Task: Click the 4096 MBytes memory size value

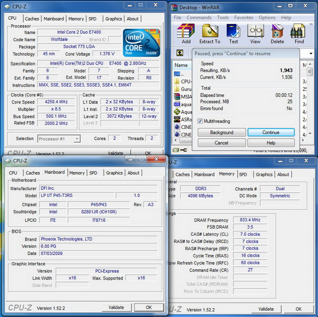Action: tap(201, 196)
